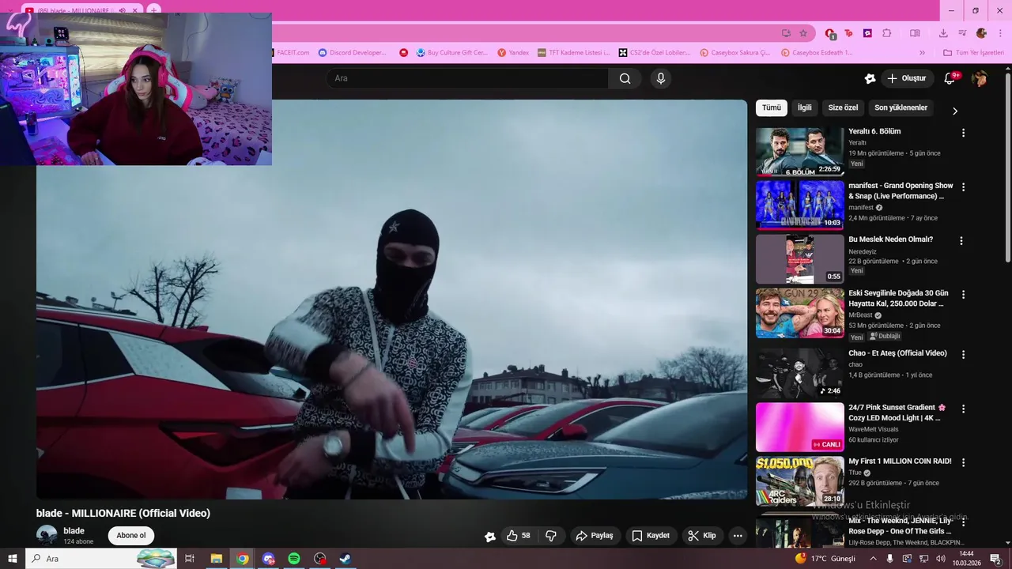1012x569 pixels.
Task: Select the İlgili filter chip
Action: (804, 107)
